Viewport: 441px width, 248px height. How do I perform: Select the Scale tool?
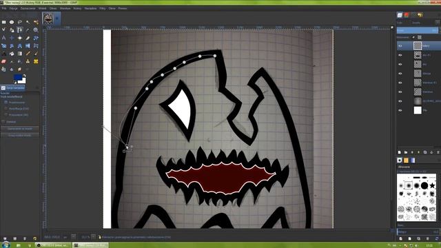(x=3, y=45)
